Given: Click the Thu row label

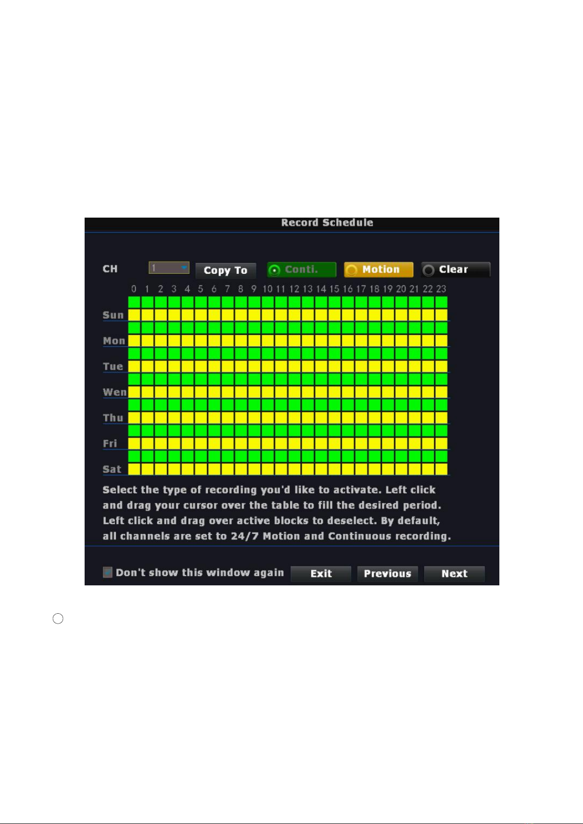Looking at the screenshot, I should [x=113, y=418].
